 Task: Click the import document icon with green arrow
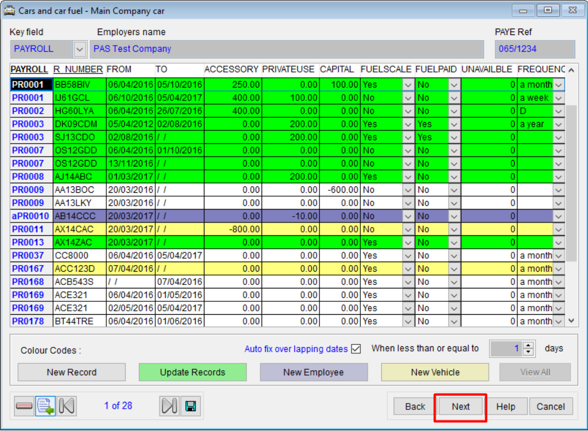pyautogui.click(x=46, y=406)
